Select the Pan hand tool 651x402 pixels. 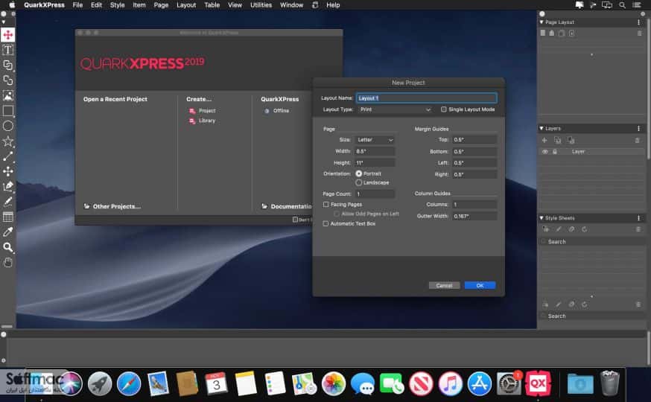coord(8,262)
